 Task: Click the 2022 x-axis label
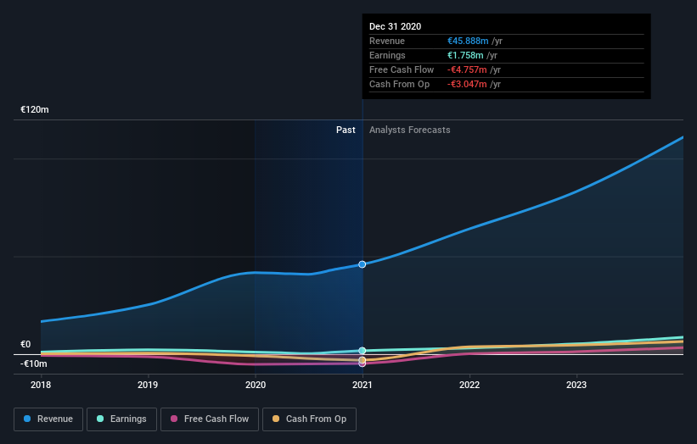469,385
